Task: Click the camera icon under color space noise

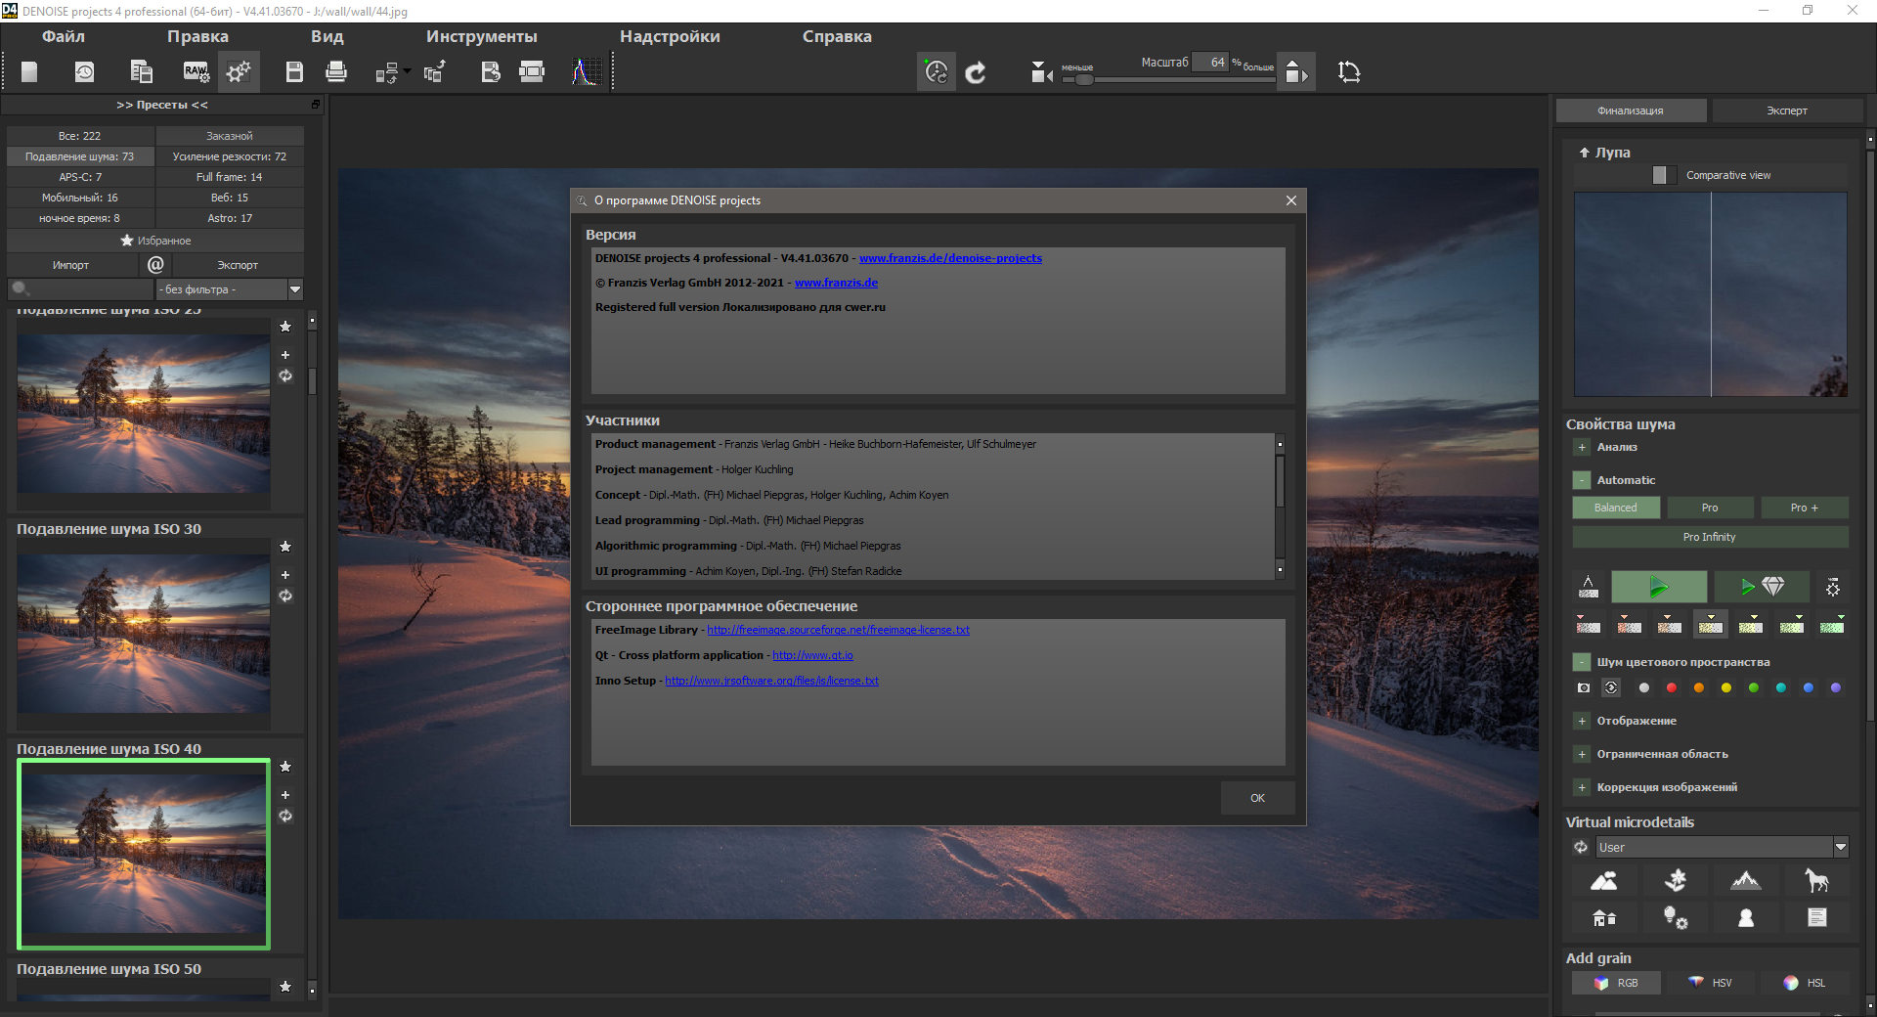Action: [1584, 687]
